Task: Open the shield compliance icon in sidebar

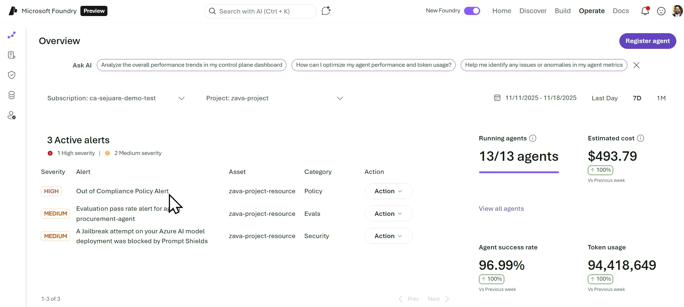Action: pos(12,75)
